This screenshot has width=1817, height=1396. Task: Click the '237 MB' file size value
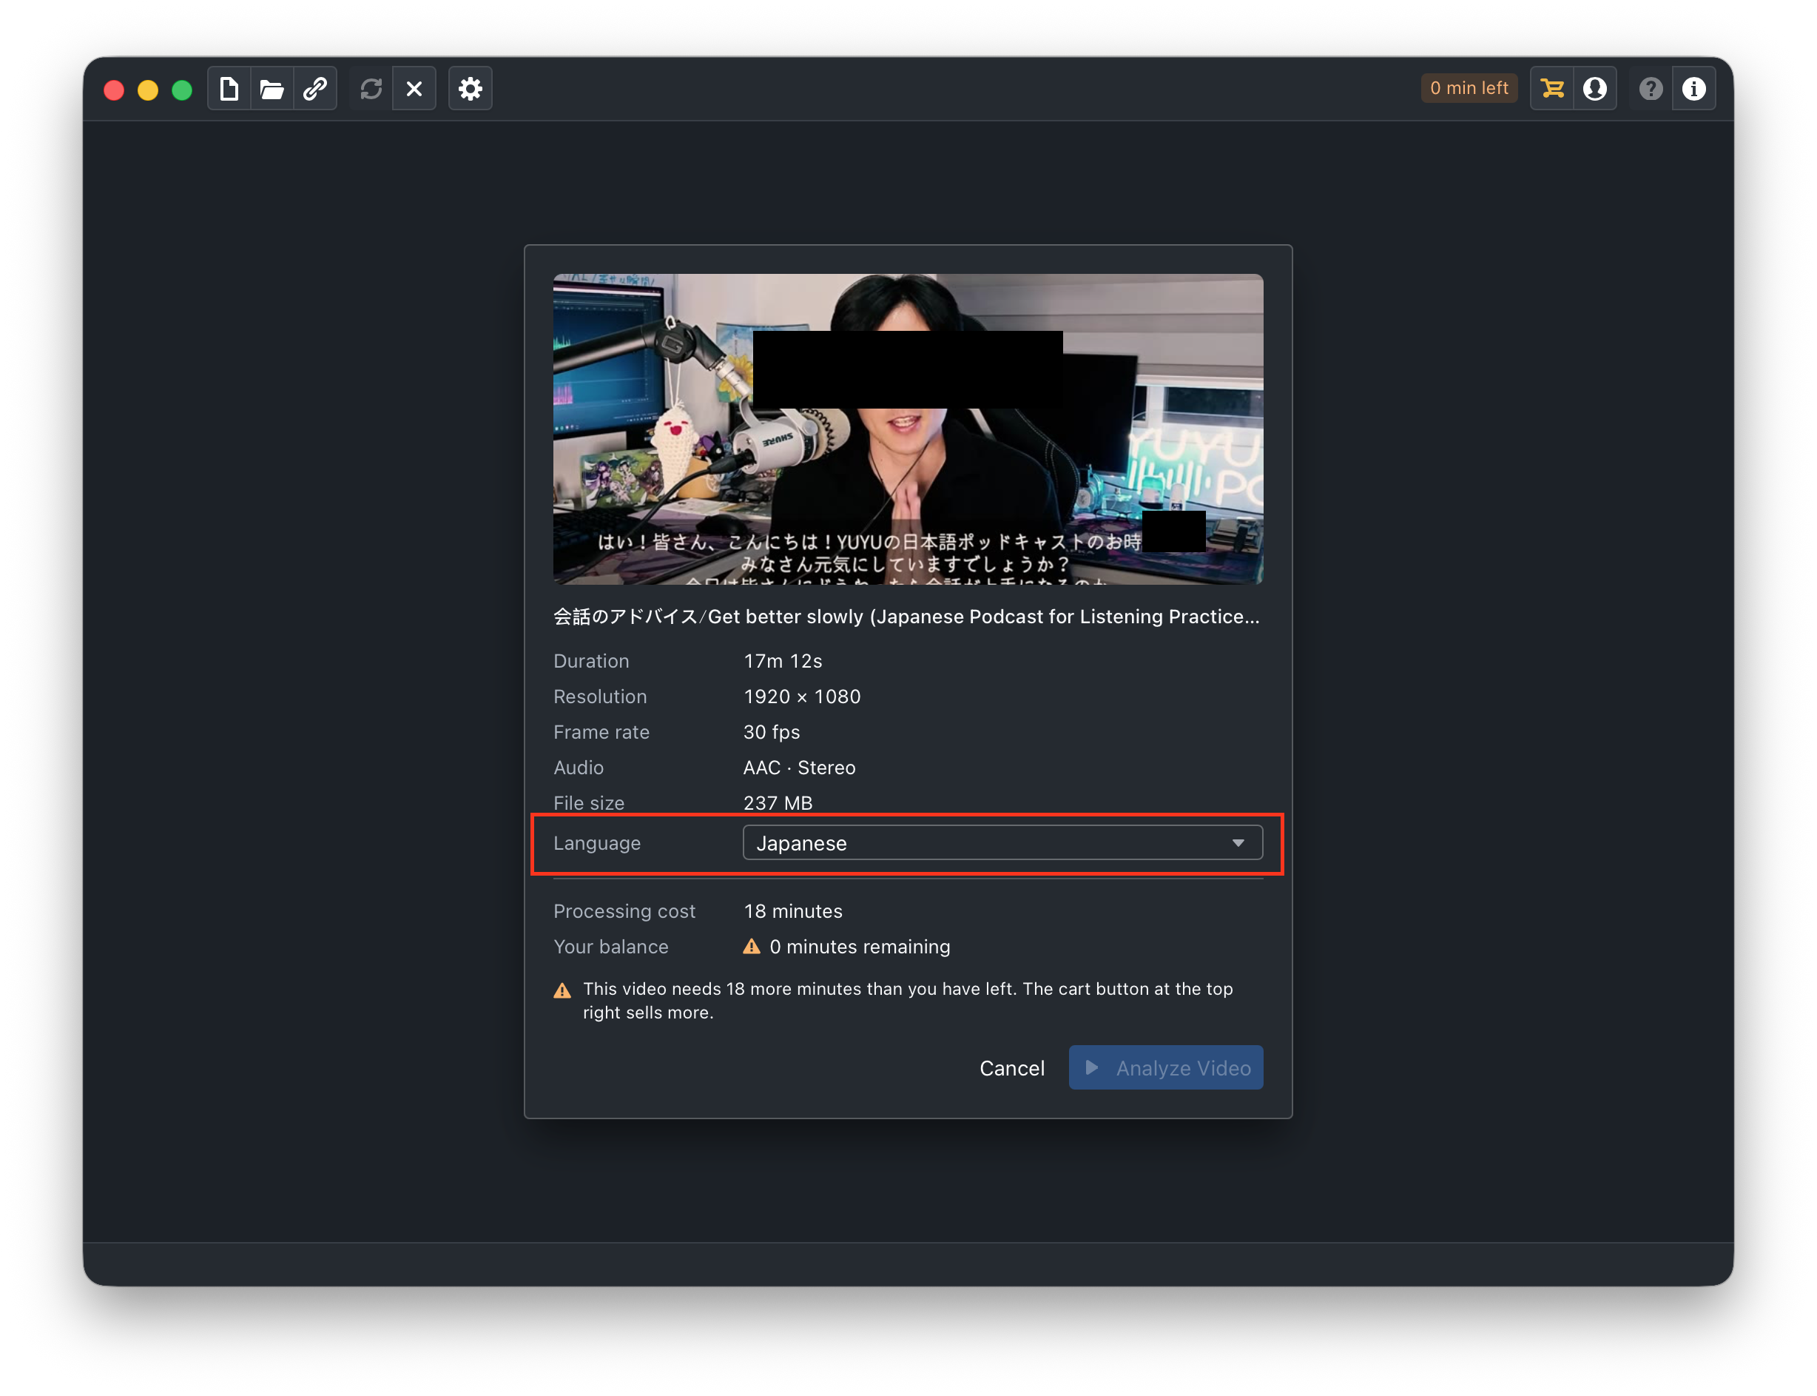click(x=778, y=804)
